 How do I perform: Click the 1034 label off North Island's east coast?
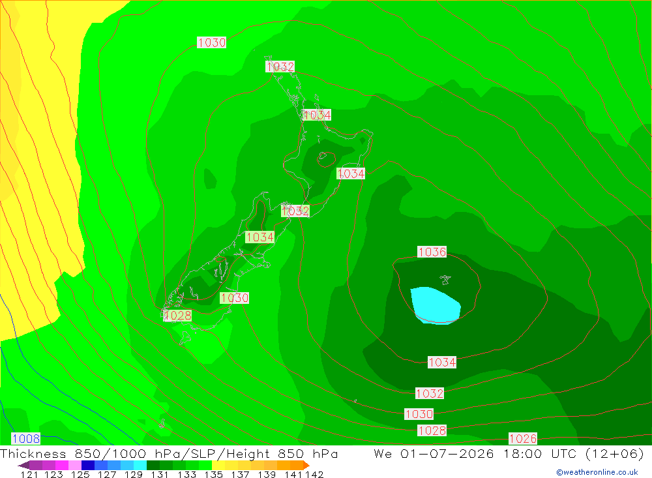point(351,173)
